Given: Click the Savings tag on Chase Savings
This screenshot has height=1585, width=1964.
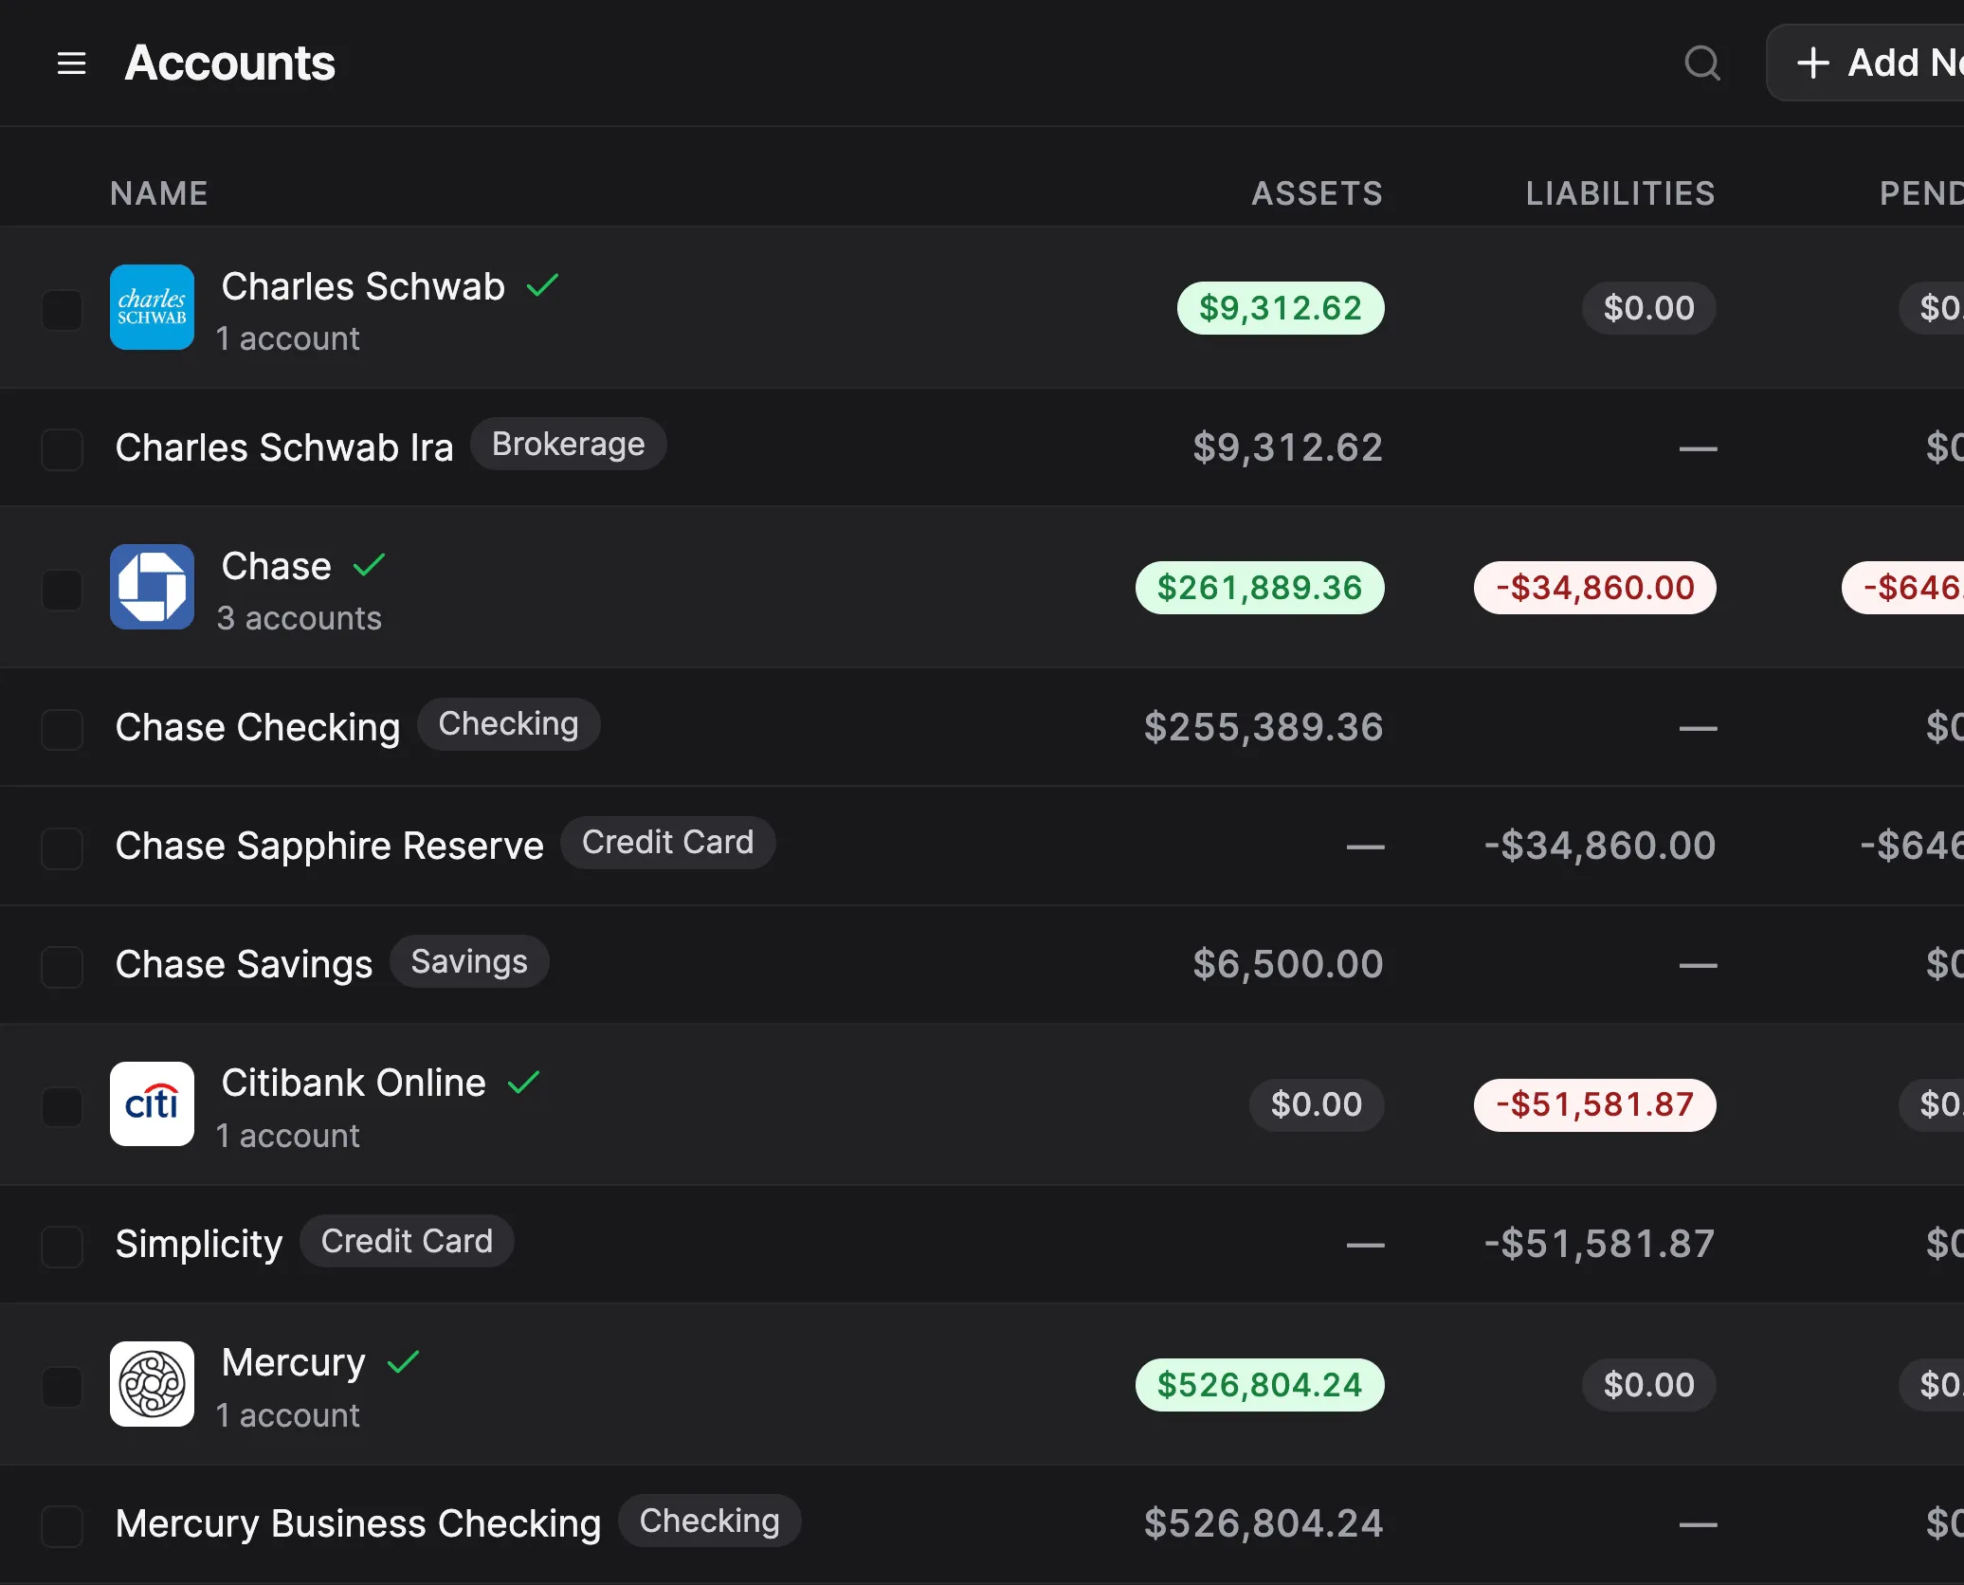Looking at the screenshot, I should pos(468,961).
